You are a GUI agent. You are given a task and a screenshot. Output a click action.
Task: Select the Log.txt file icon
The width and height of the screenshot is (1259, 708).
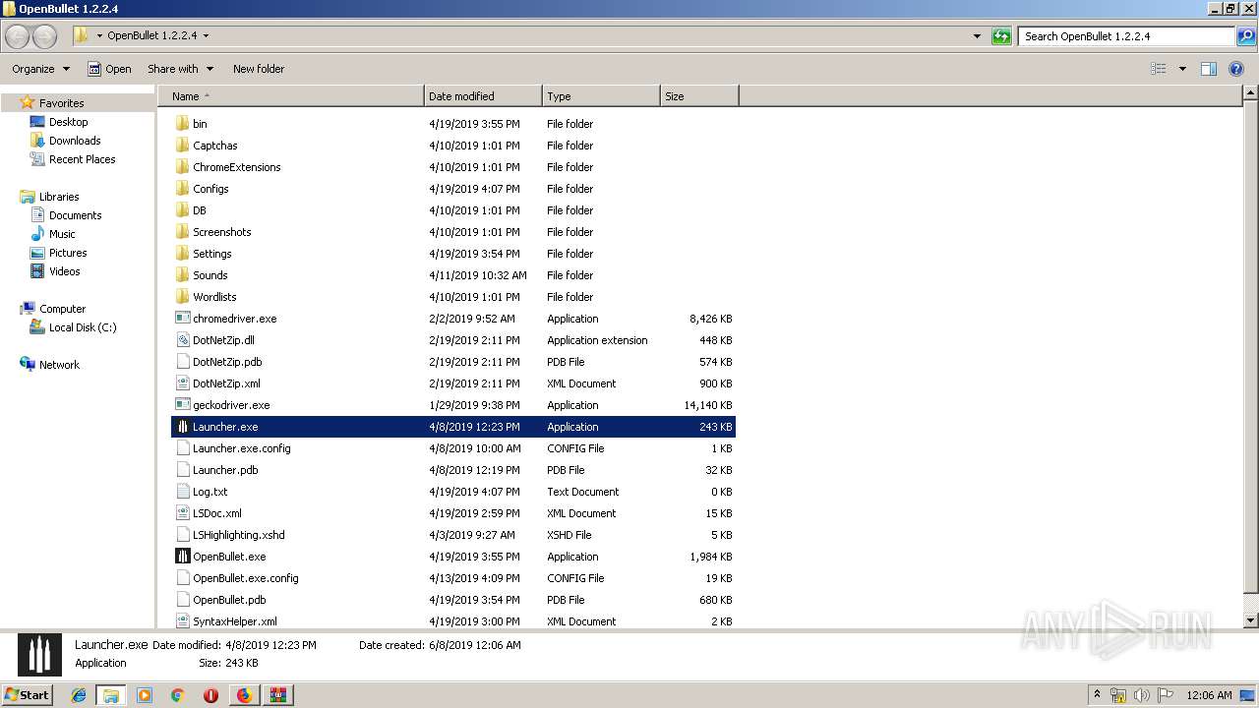[182, 492]
